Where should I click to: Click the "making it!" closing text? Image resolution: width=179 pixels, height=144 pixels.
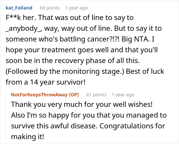click(28, 137)
